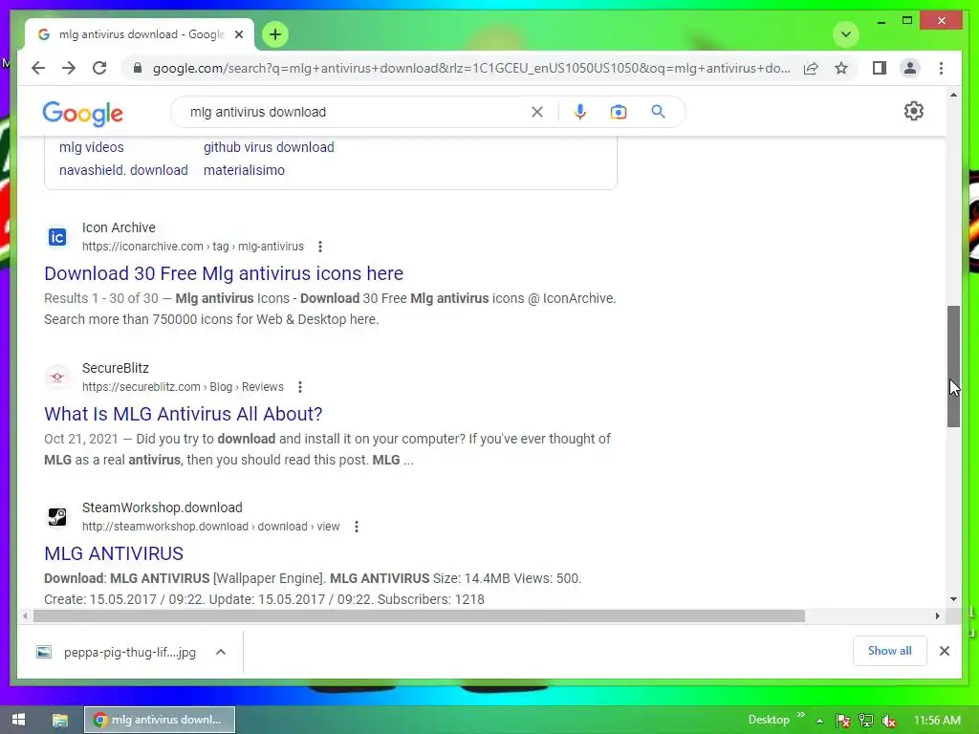Open 'What Is MLG Antivirus All About?'
The image size is (979, 734).
pyautogui.click(x=183, y=414)
